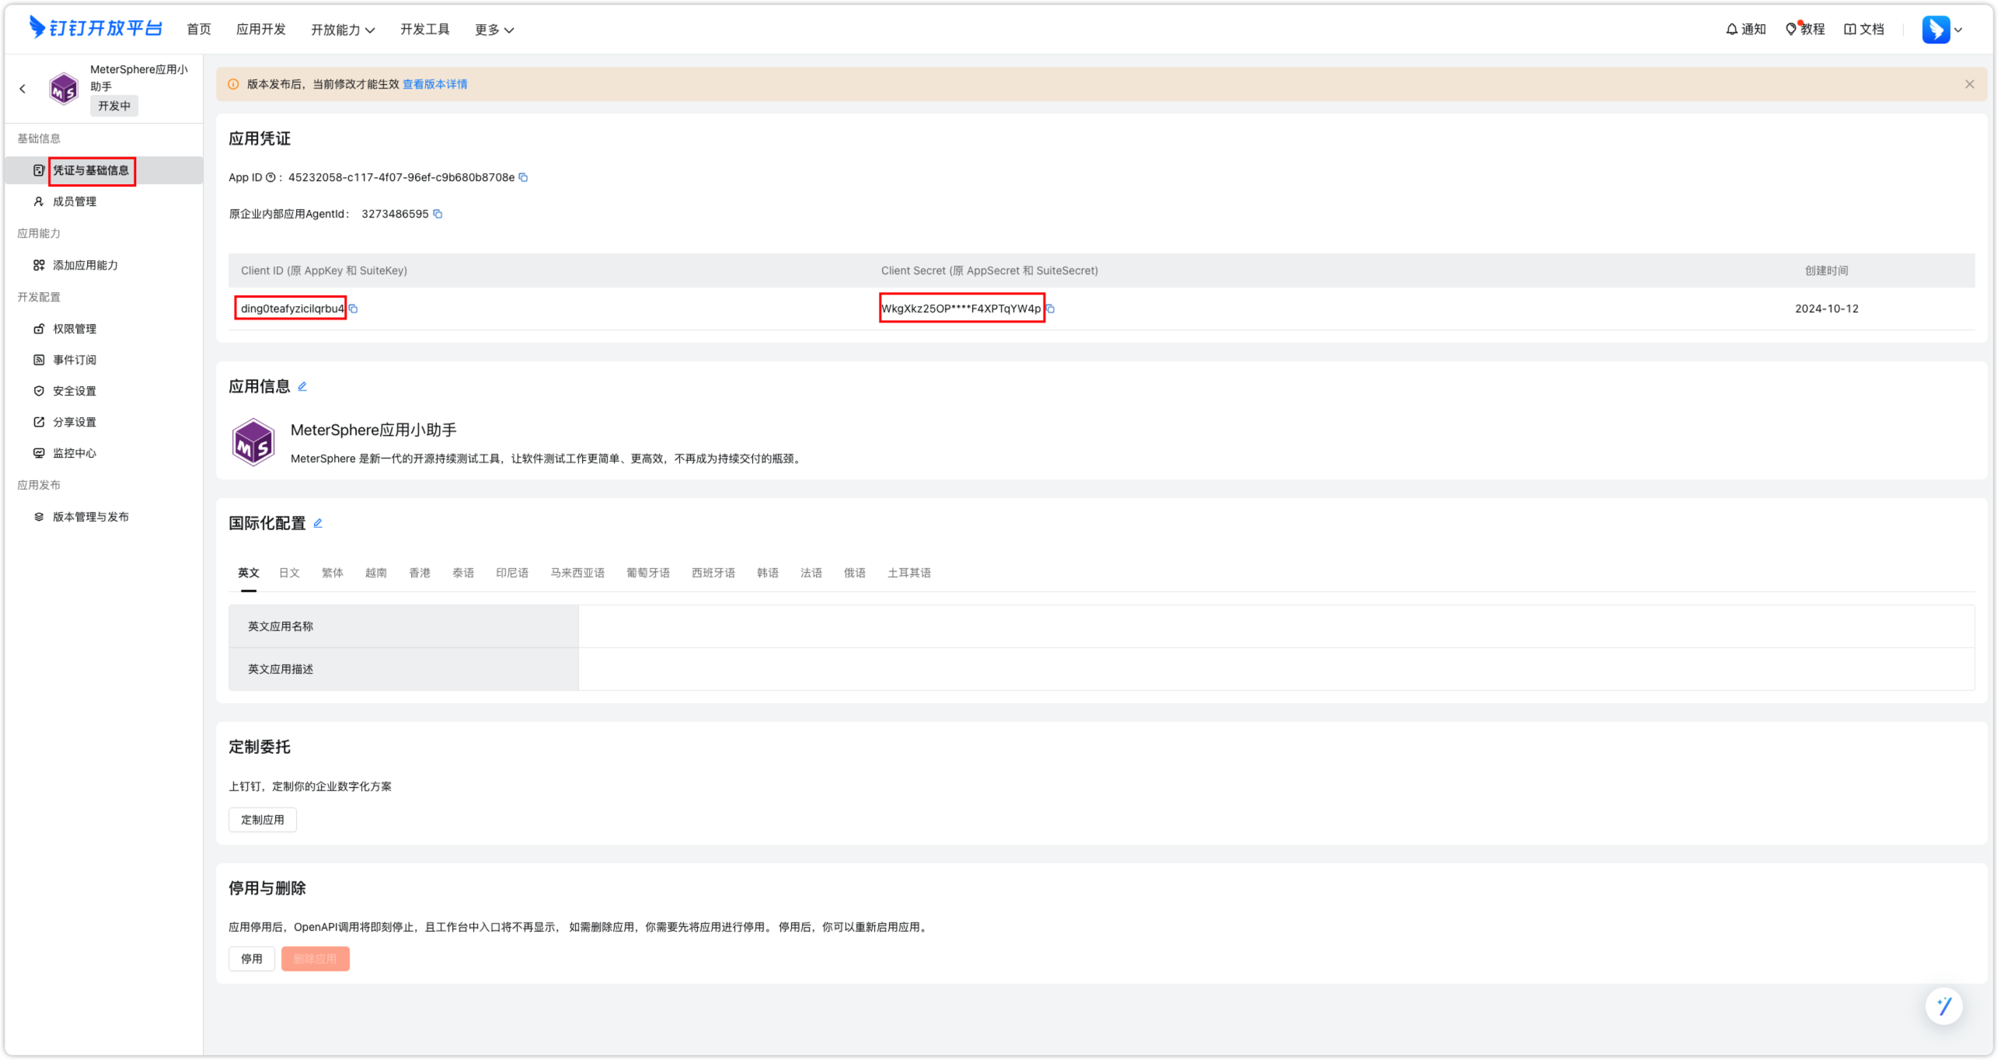Click the App ID help question icon

270,177
